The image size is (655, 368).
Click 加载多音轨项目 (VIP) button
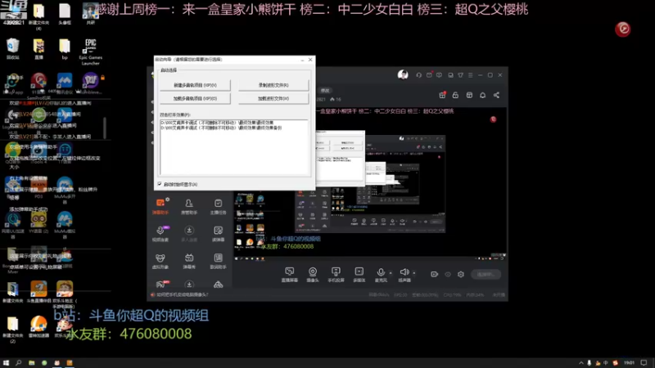195,98
